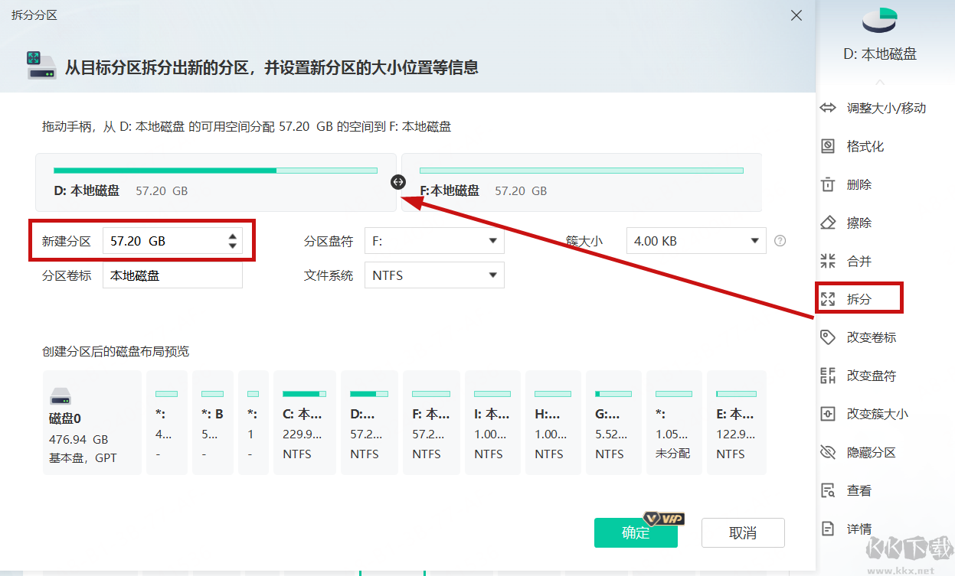Click the D: local disk pie icon
955x576 pixels.
tap(880, 21)
